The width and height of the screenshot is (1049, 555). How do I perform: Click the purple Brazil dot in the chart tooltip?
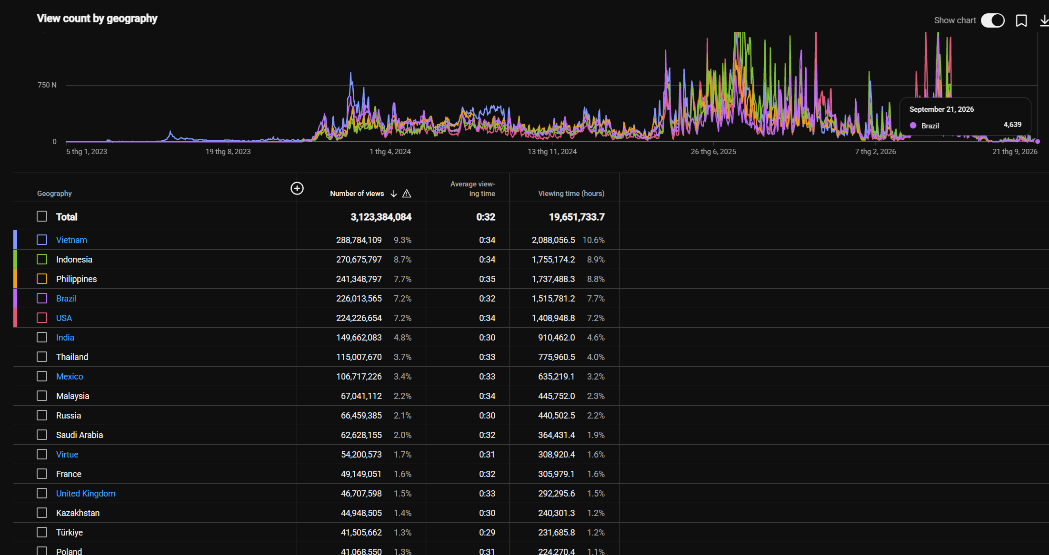point(913,126)
